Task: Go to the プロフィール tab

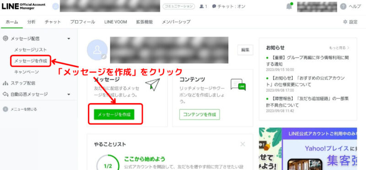Action: [82, 22]
